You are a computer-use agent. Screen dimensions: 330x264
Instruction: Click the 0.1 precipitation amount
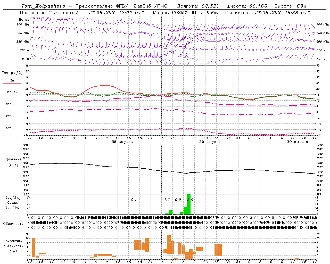[134, 200]
